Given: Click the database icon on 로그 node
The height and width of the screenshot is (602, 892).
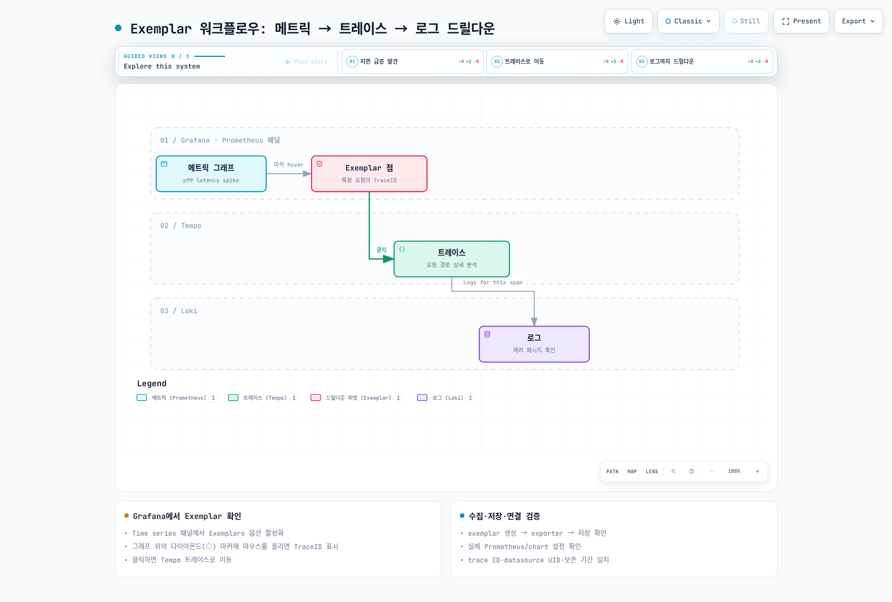Looking at the screenshot, I should (487, 334).
